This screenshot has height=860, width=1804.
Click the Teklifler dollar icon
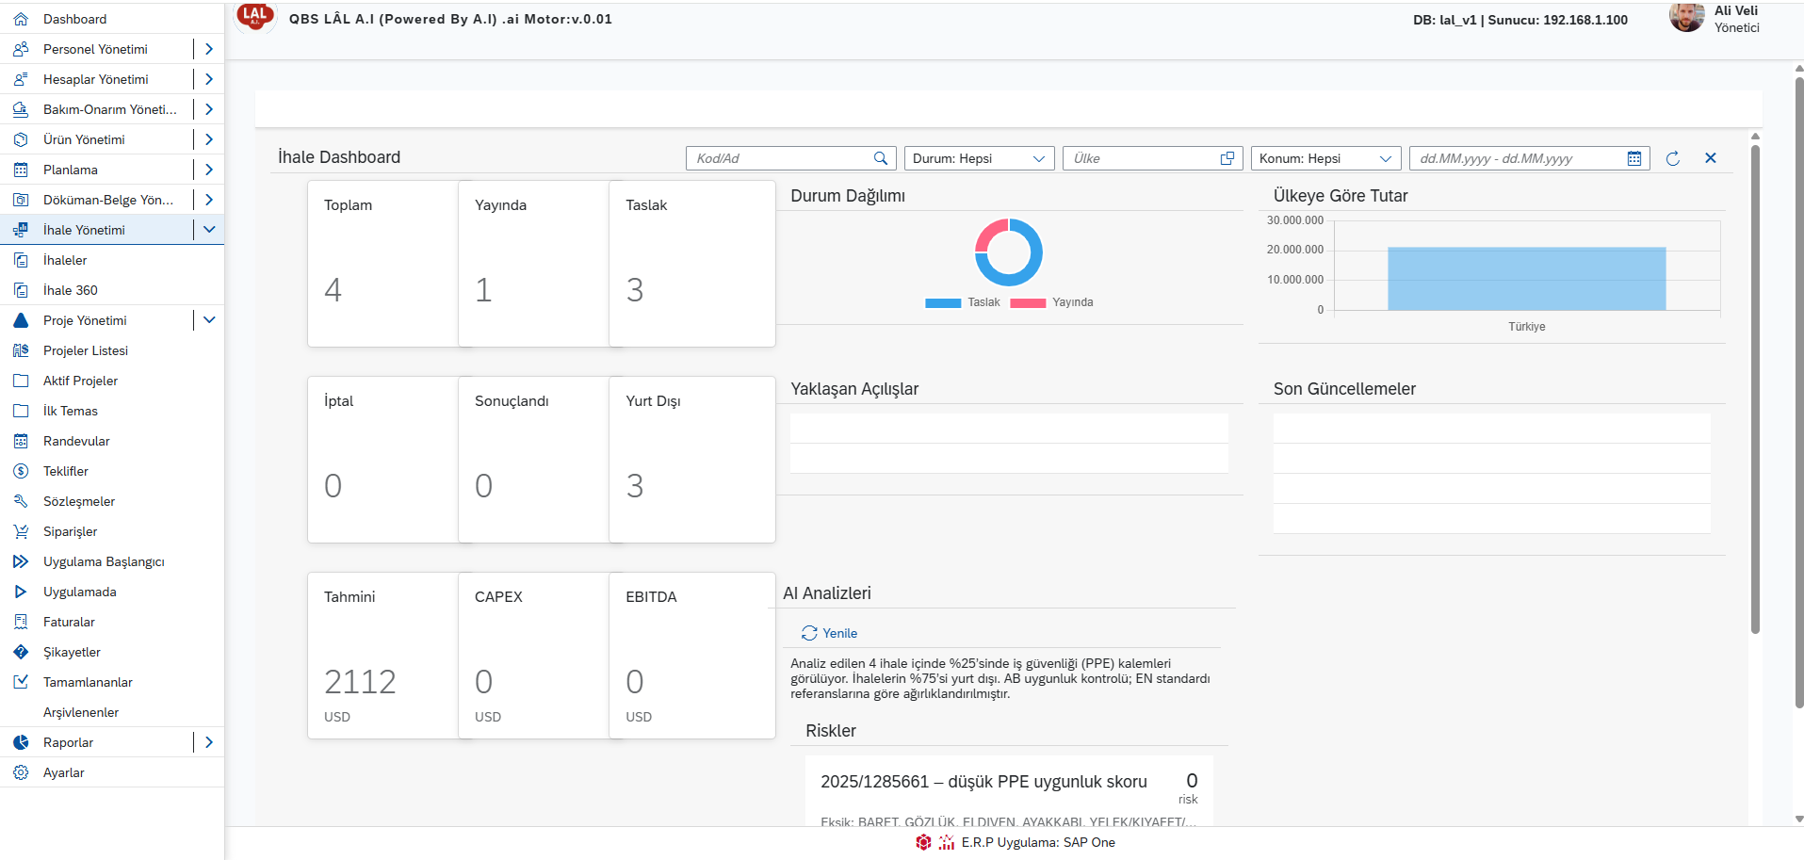[x=21, y=471]
